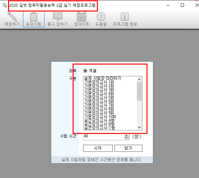Choose 기본모의고사 1회 in list
The width and height of the screenshot is (199, 178).
(x=99, y=82)
